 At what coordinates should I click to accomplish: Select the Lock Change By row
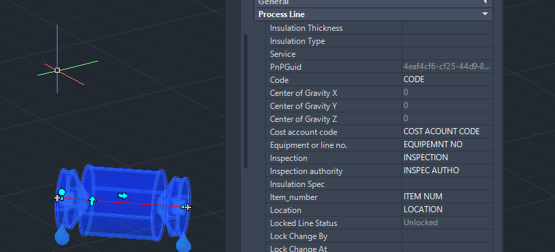point(379,236)
